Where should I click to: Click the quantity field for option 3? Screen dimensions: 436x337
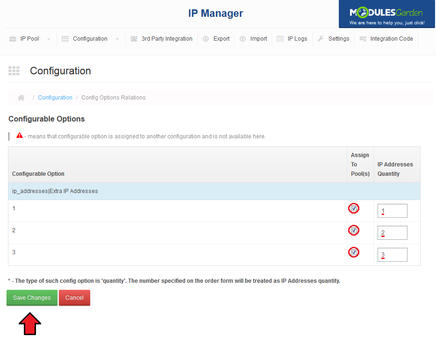pos(393,255)
